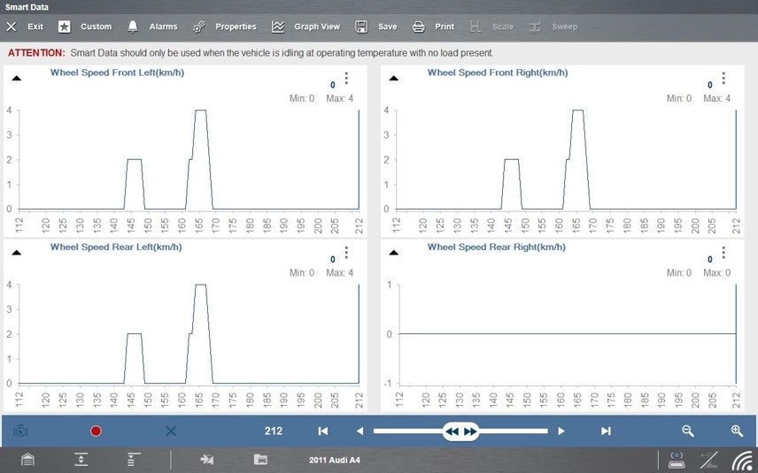This screenshot has width=758, height=473.
Task: Print the current data screen
Action: [434, 27]
